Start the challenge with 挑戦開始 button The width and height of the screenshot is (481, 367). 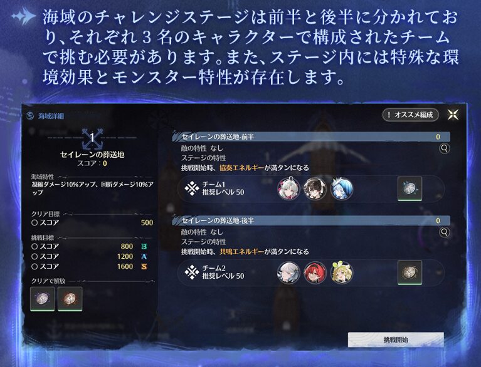coord(396,339)
